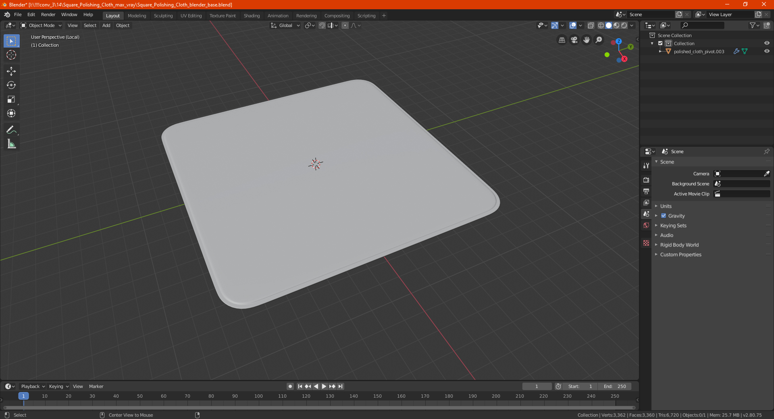This screenshot has width=774, height=419.
Task: Click the timeline horizontal scrollbar
Action: (x=319, y=408)
